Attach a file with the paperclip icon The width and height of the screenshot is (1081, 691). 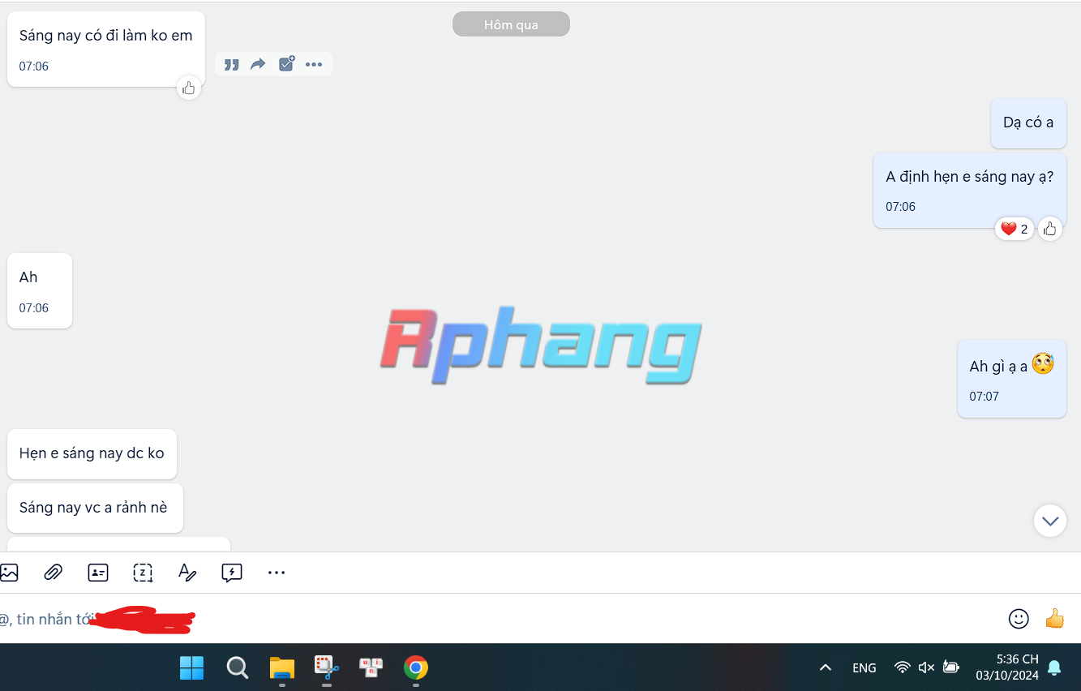click(x=53, y=573)
